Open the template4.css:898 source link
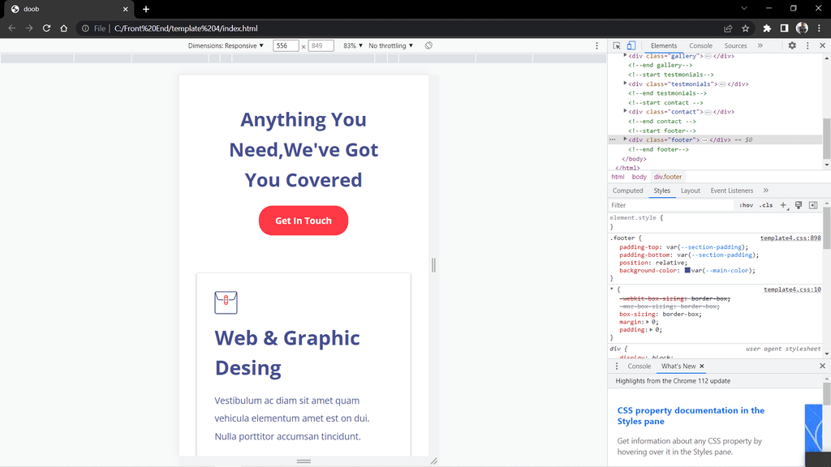 pos(790,238)
